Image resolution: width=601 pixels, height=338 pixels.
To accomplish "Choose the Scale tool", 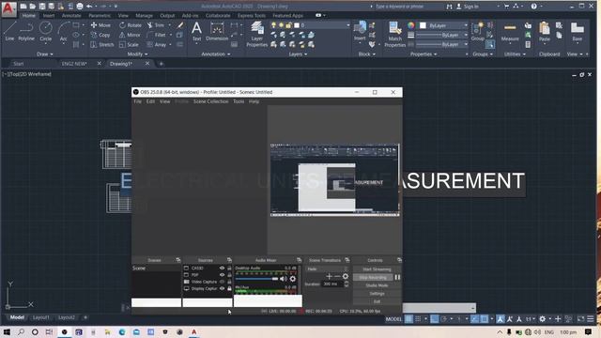I will coord(129,44).
